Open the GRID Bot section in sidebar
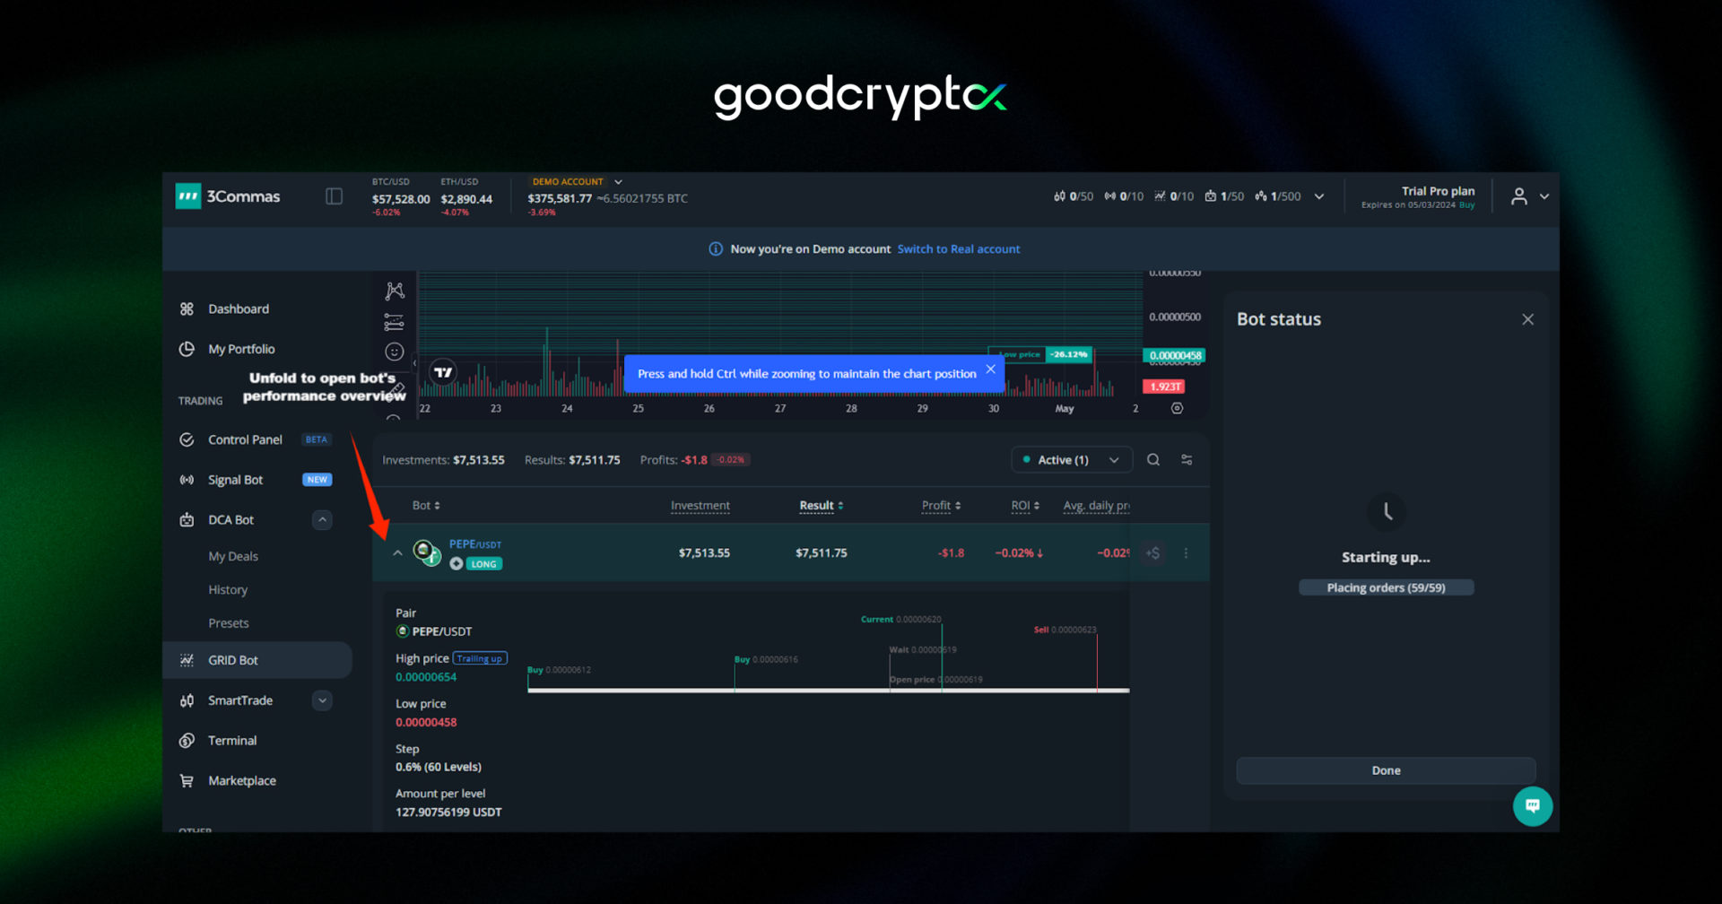Viewport: 1722px width, 904px height. [233, 659]
